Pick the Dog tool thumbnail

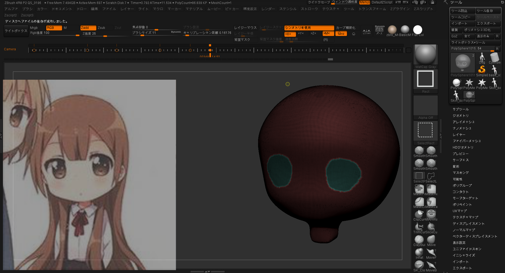(x=482, y=57)
